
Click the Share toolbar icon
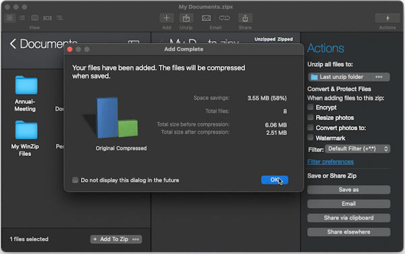245,18
